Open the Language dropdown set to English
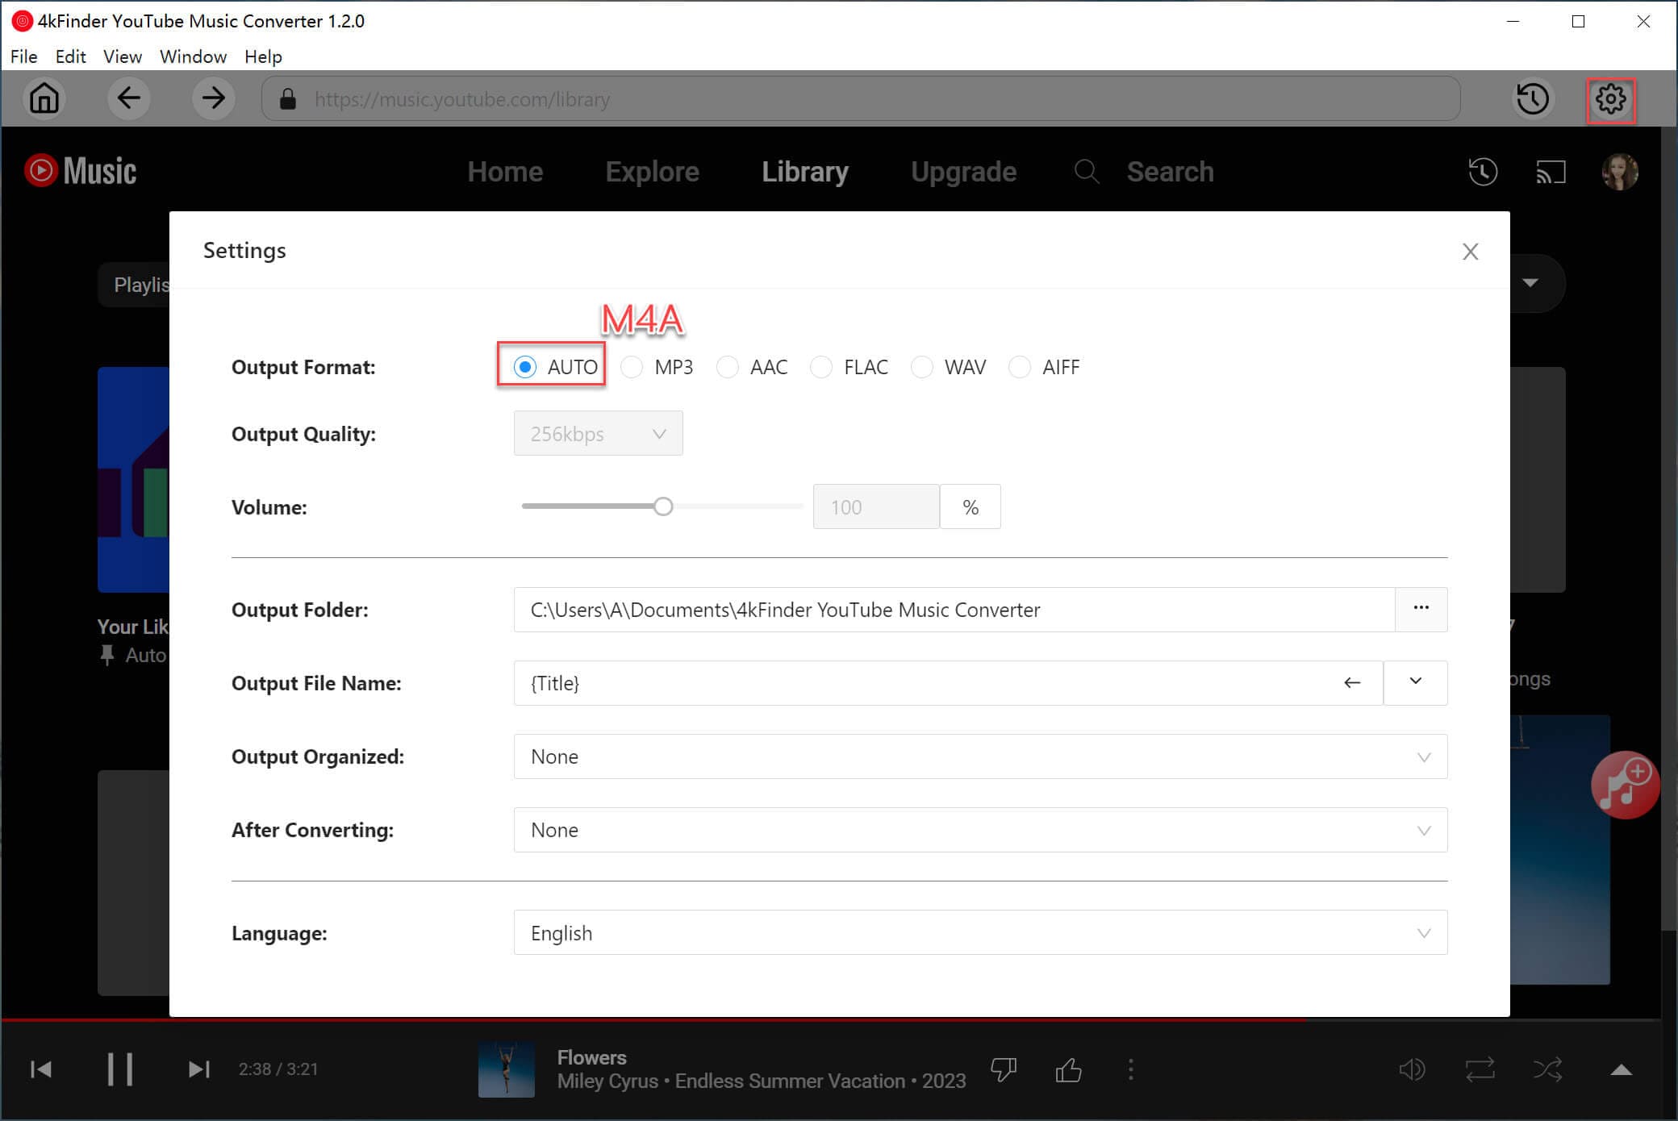This screenshot has height=1121, width=1678. tap(979, 933)
